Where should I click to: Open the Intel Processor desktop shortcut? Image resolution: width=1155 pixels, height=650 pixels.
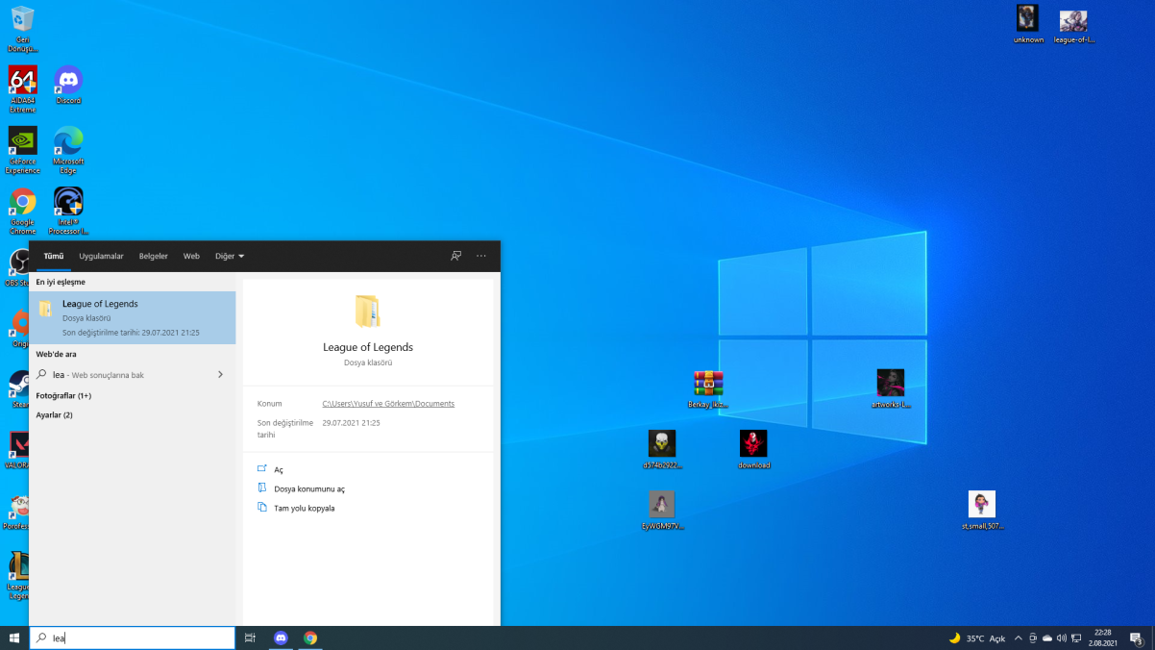click(x=68, y=211)
